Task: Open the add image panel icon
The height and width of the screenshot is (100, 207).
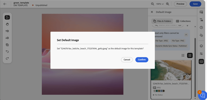Action: coord(201,12)
